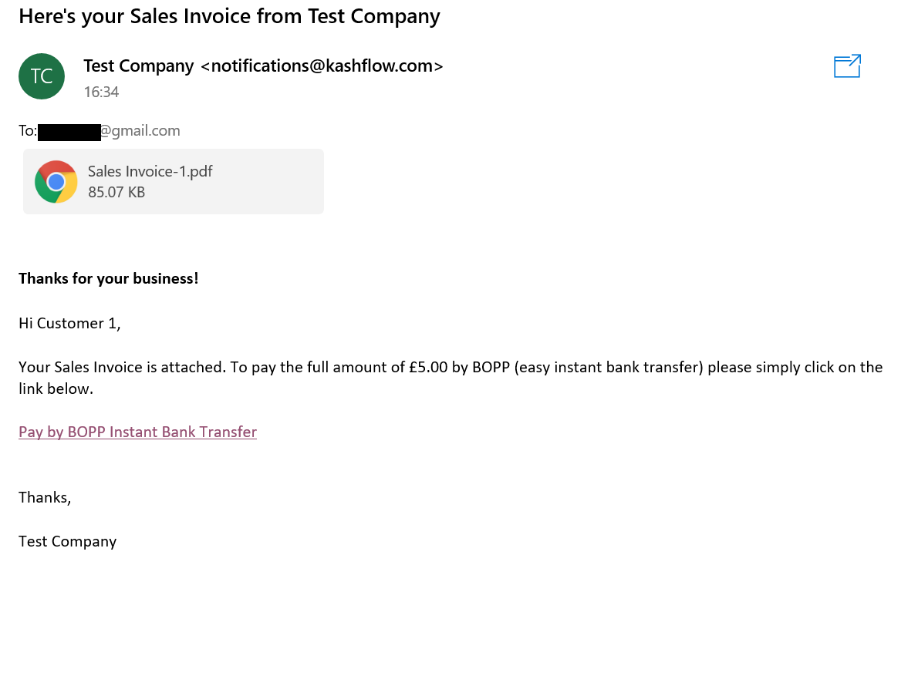Open the Sales Invoice-1.pdf attachment
This screenshot has width=918, height=676.
click(x=174, y=181)
